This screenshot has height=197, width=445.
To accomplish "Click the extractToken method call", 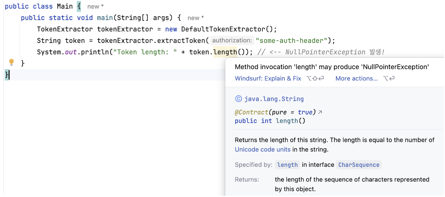I will pyautogui.click(x=181, y=41).
